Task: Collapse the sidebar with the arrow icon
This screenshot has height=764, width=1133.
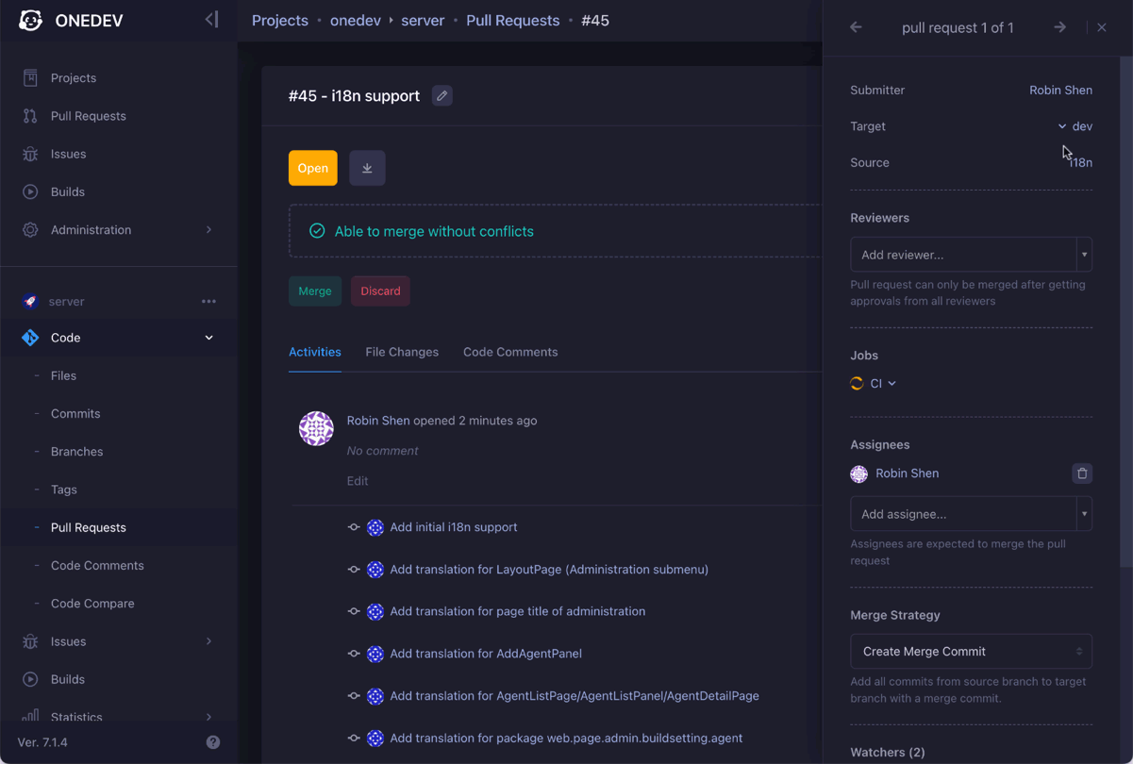Action: tap(211, 20)
